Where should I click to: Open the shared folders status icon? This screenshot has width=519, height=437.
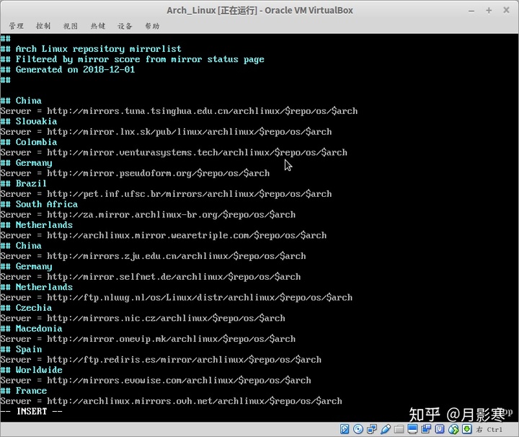click(399, 429)
